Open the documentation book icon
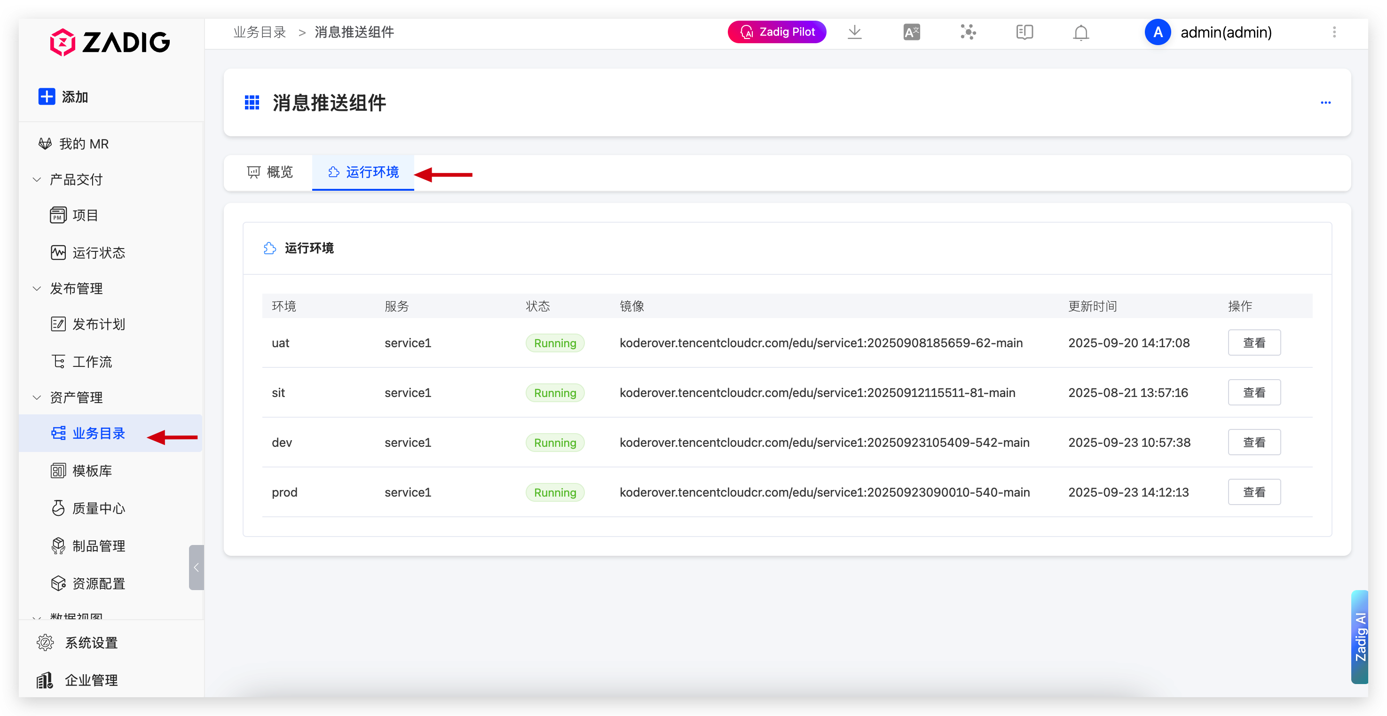The width and height of the screenshot is (1387, 716). tap(1024, 32)
